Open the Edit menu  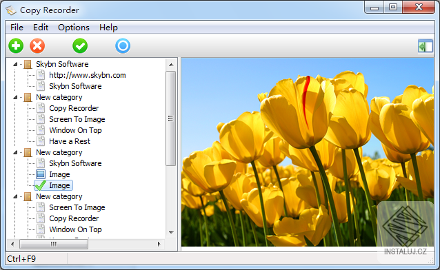41,28
